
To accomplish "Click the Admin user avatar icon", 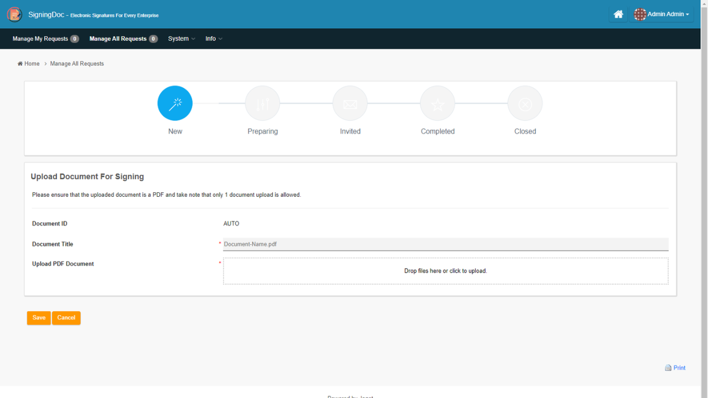I will (640, 14).
